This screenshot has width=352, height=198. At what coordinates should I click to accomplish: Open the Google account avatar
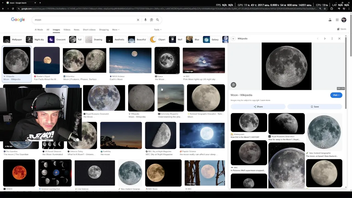(344, 20)
